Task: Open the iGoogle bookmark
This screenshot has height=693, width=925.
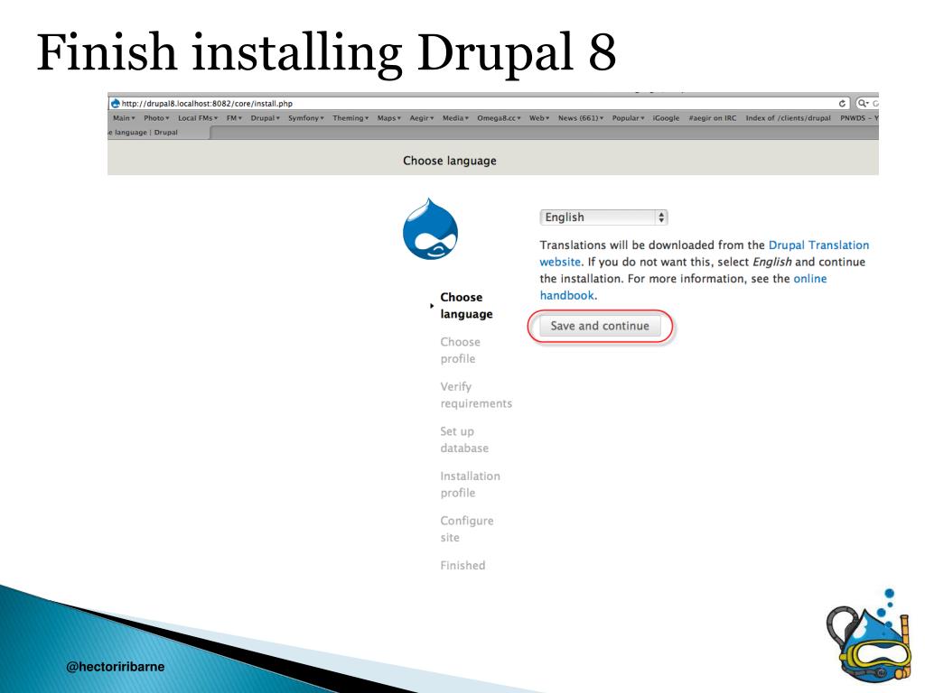Action: coord(666,118)
